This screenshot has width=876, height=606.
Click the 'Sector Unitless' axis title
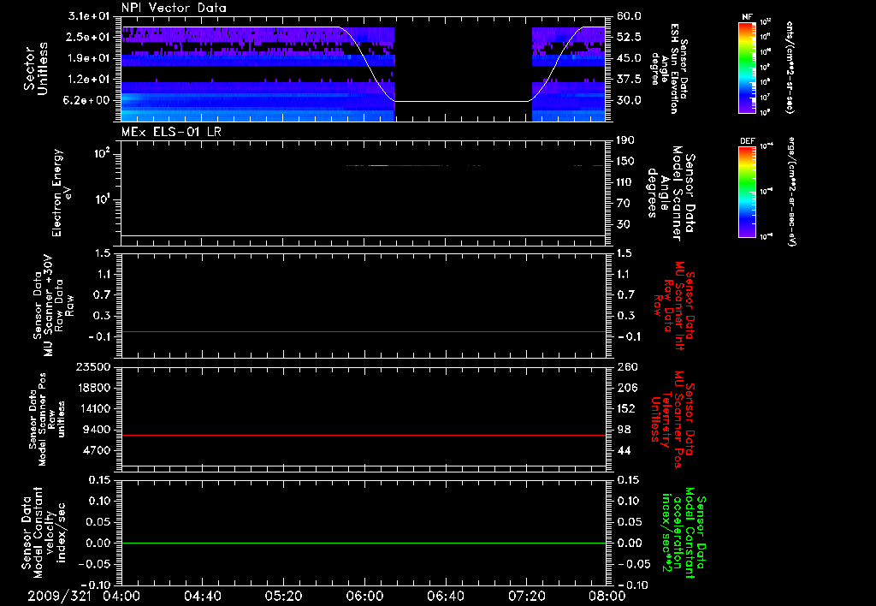coord(36,68)
